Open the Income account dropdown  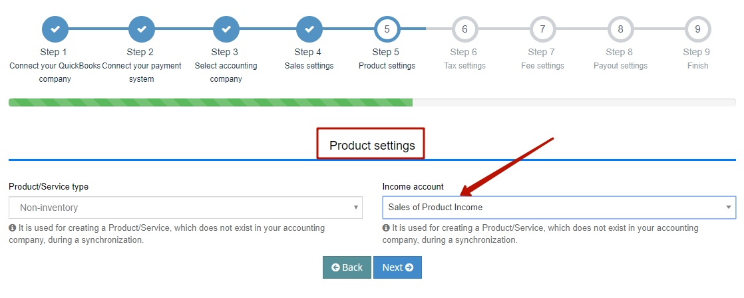coord(560,208)
